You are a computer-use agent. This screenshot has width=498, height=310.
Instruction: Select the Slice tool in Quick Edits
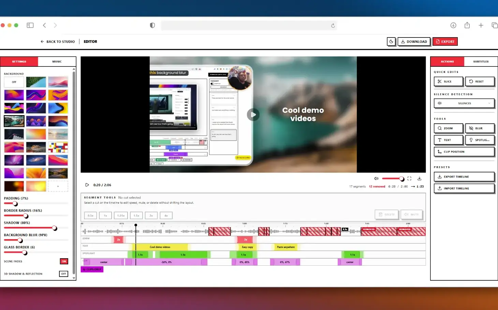click(448, 81)
